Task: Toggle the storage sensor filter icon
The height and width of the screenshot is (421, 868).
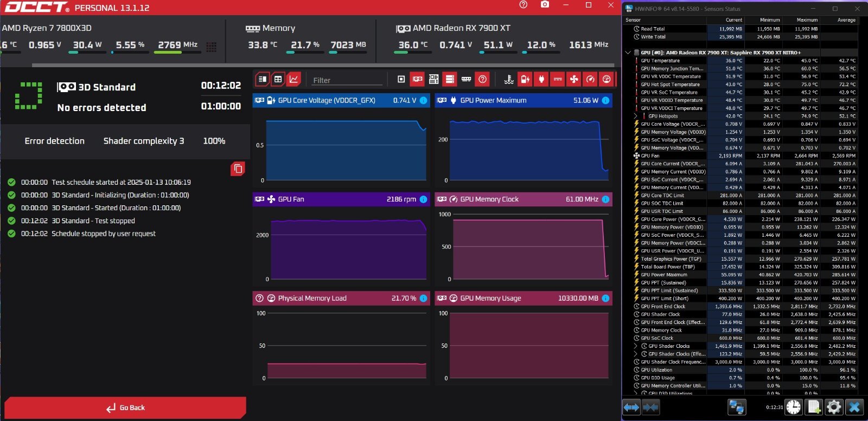Action: 450,79
